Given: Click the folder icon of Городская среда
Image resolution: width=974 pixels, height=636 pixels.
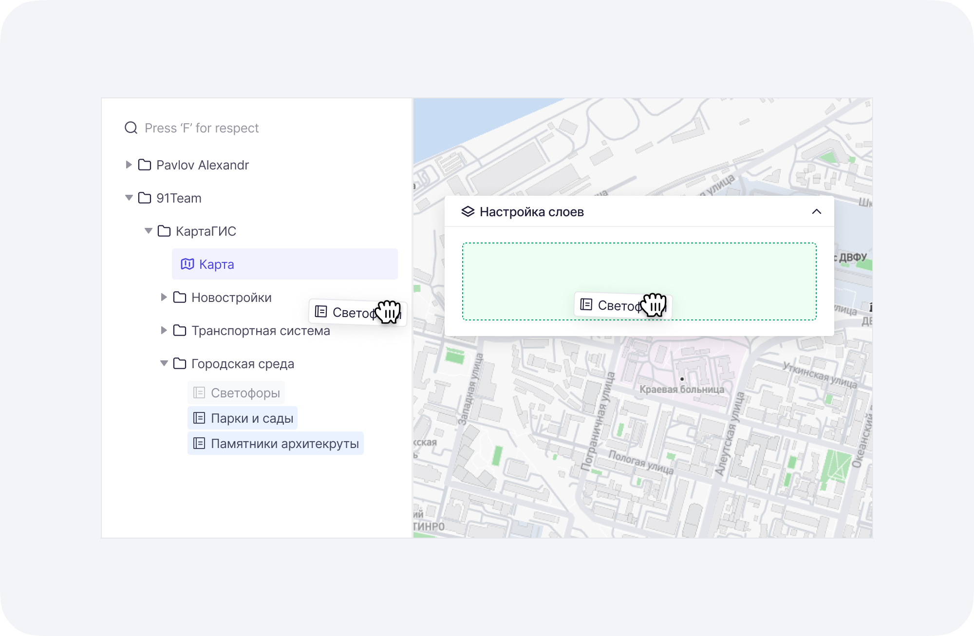Looking at the screenshot, I should coord(180,363).
